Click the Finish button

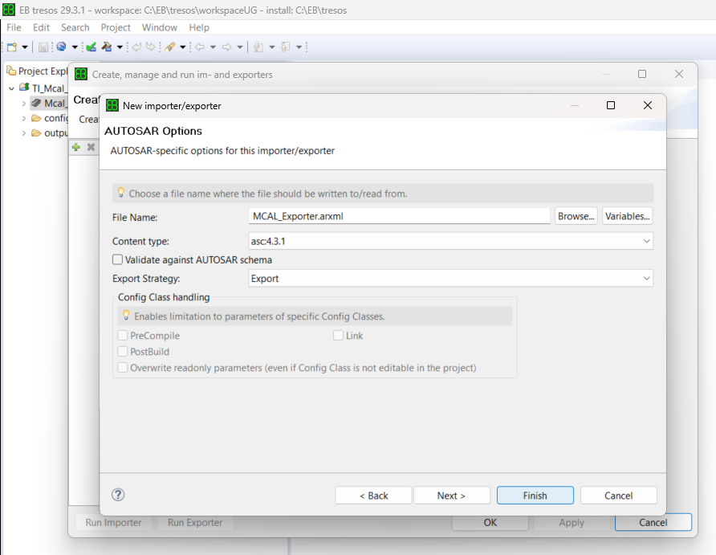535,496
